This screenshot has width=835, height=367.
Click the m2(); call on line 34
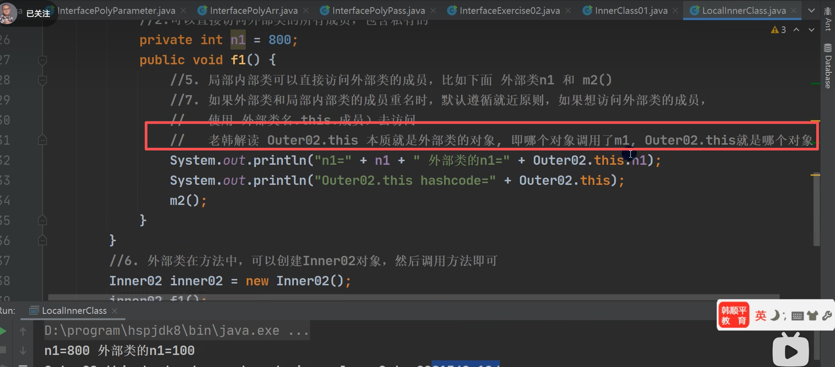coord(188,200)
